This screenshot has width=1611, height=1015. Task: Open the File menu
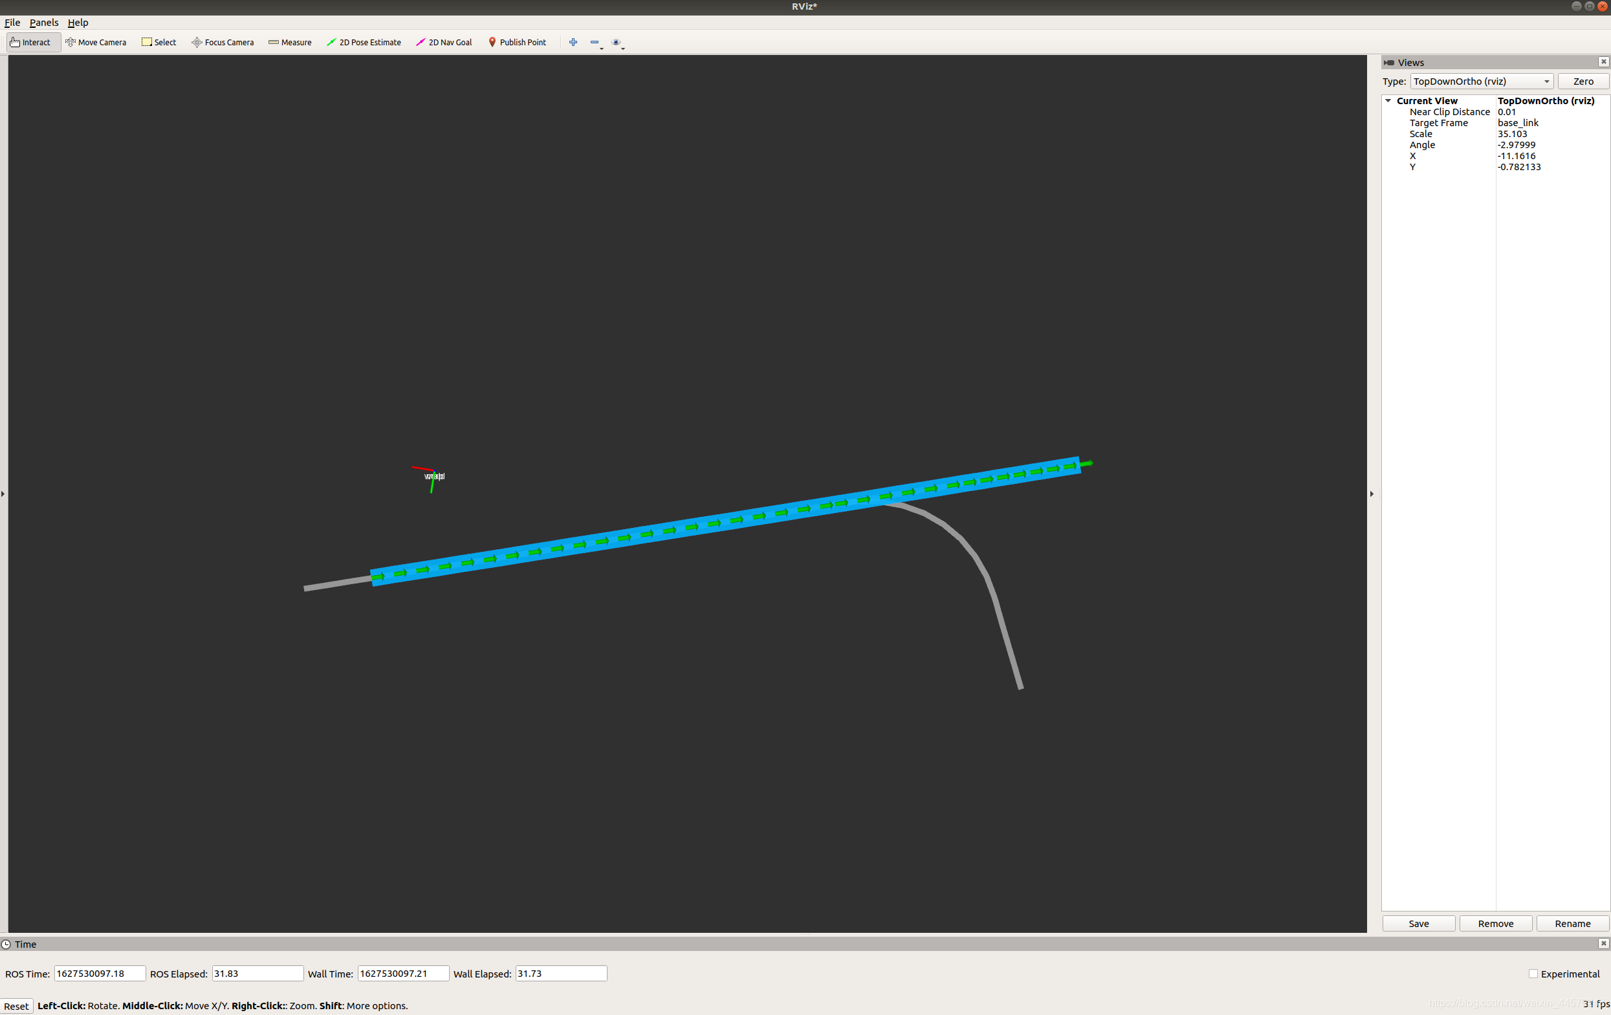pos(12,23)
